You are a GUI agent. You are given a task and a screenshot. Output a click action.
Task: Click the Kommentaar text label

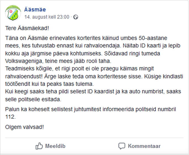[144, 146]
